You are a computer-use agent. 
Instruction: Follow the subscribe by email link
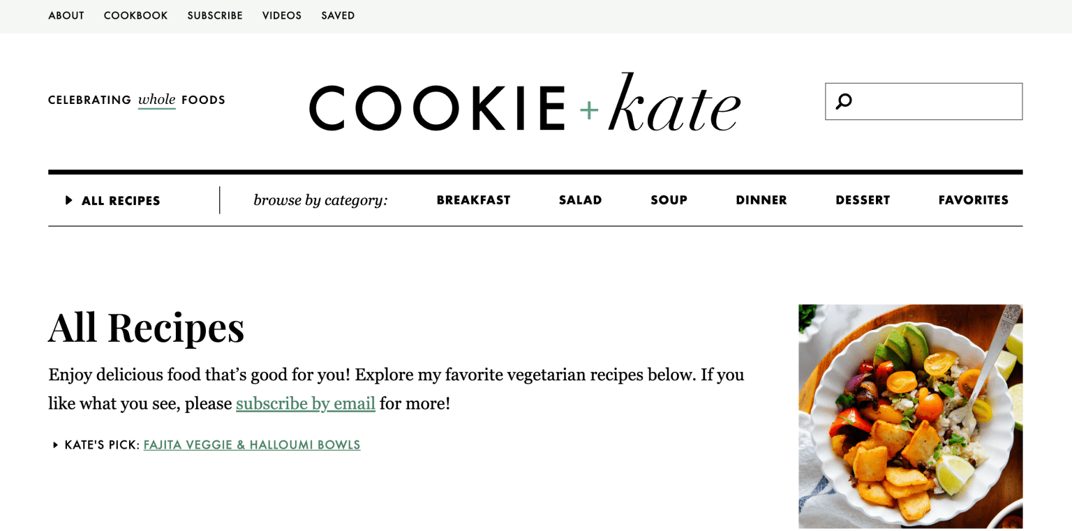tap(306, 403)
